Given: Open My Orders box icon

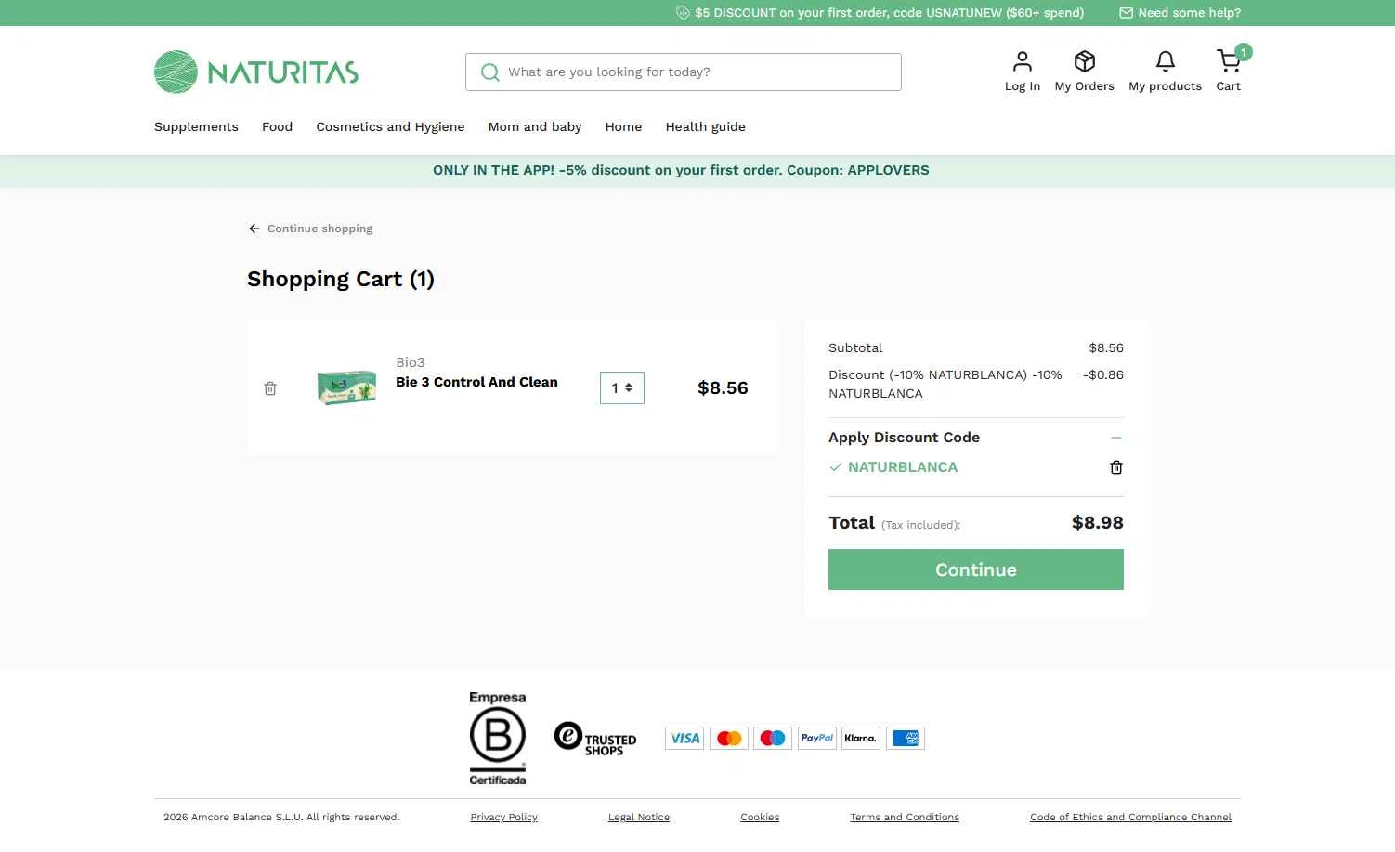Looking at the screenshot, I should coord(1084,61).
